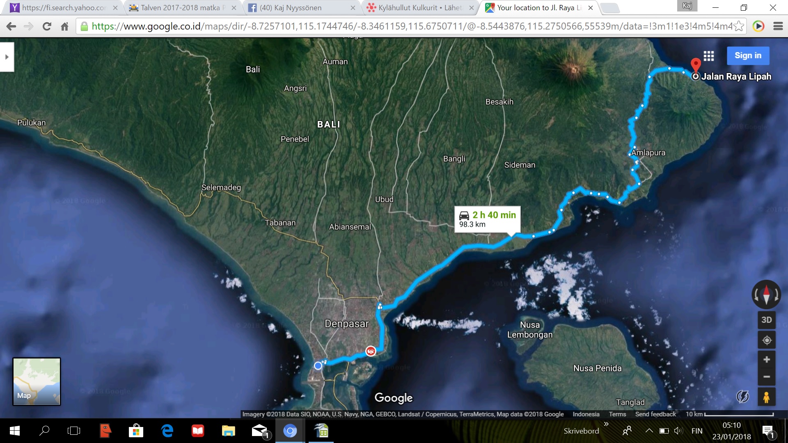Click the address bar URL field
788x443 pixels.
point(410,26)
